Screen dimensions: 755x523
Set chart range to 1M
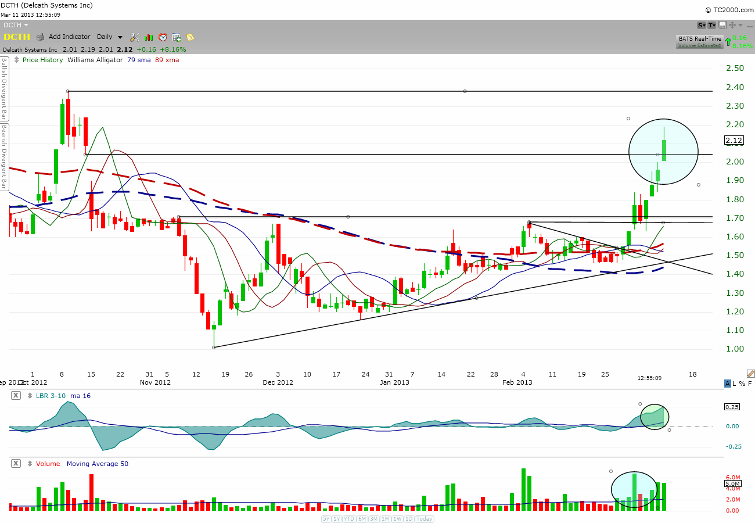pos(385,519)
